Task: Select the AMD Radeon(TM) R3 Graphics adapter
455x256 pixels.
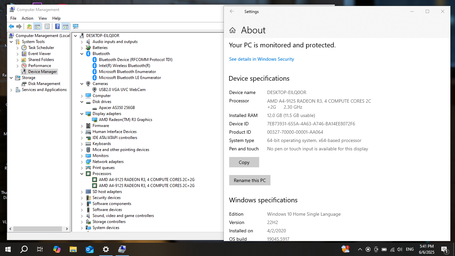Action: pos(125,120)
